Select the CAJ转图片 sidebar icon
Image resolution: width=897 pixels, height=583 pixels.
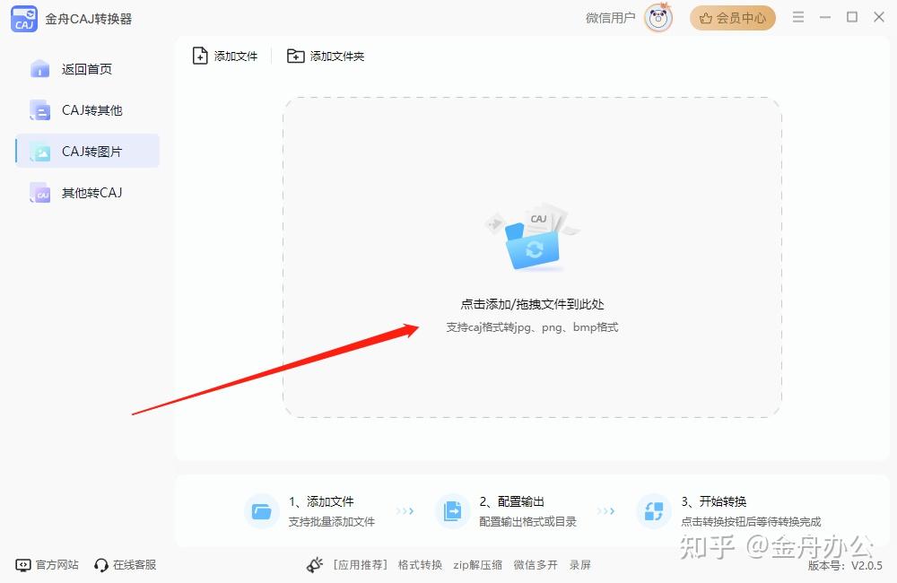[x=39, y=151]
